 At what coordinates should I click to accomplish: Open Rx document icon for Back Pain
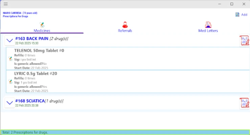(x=244, y=40)
